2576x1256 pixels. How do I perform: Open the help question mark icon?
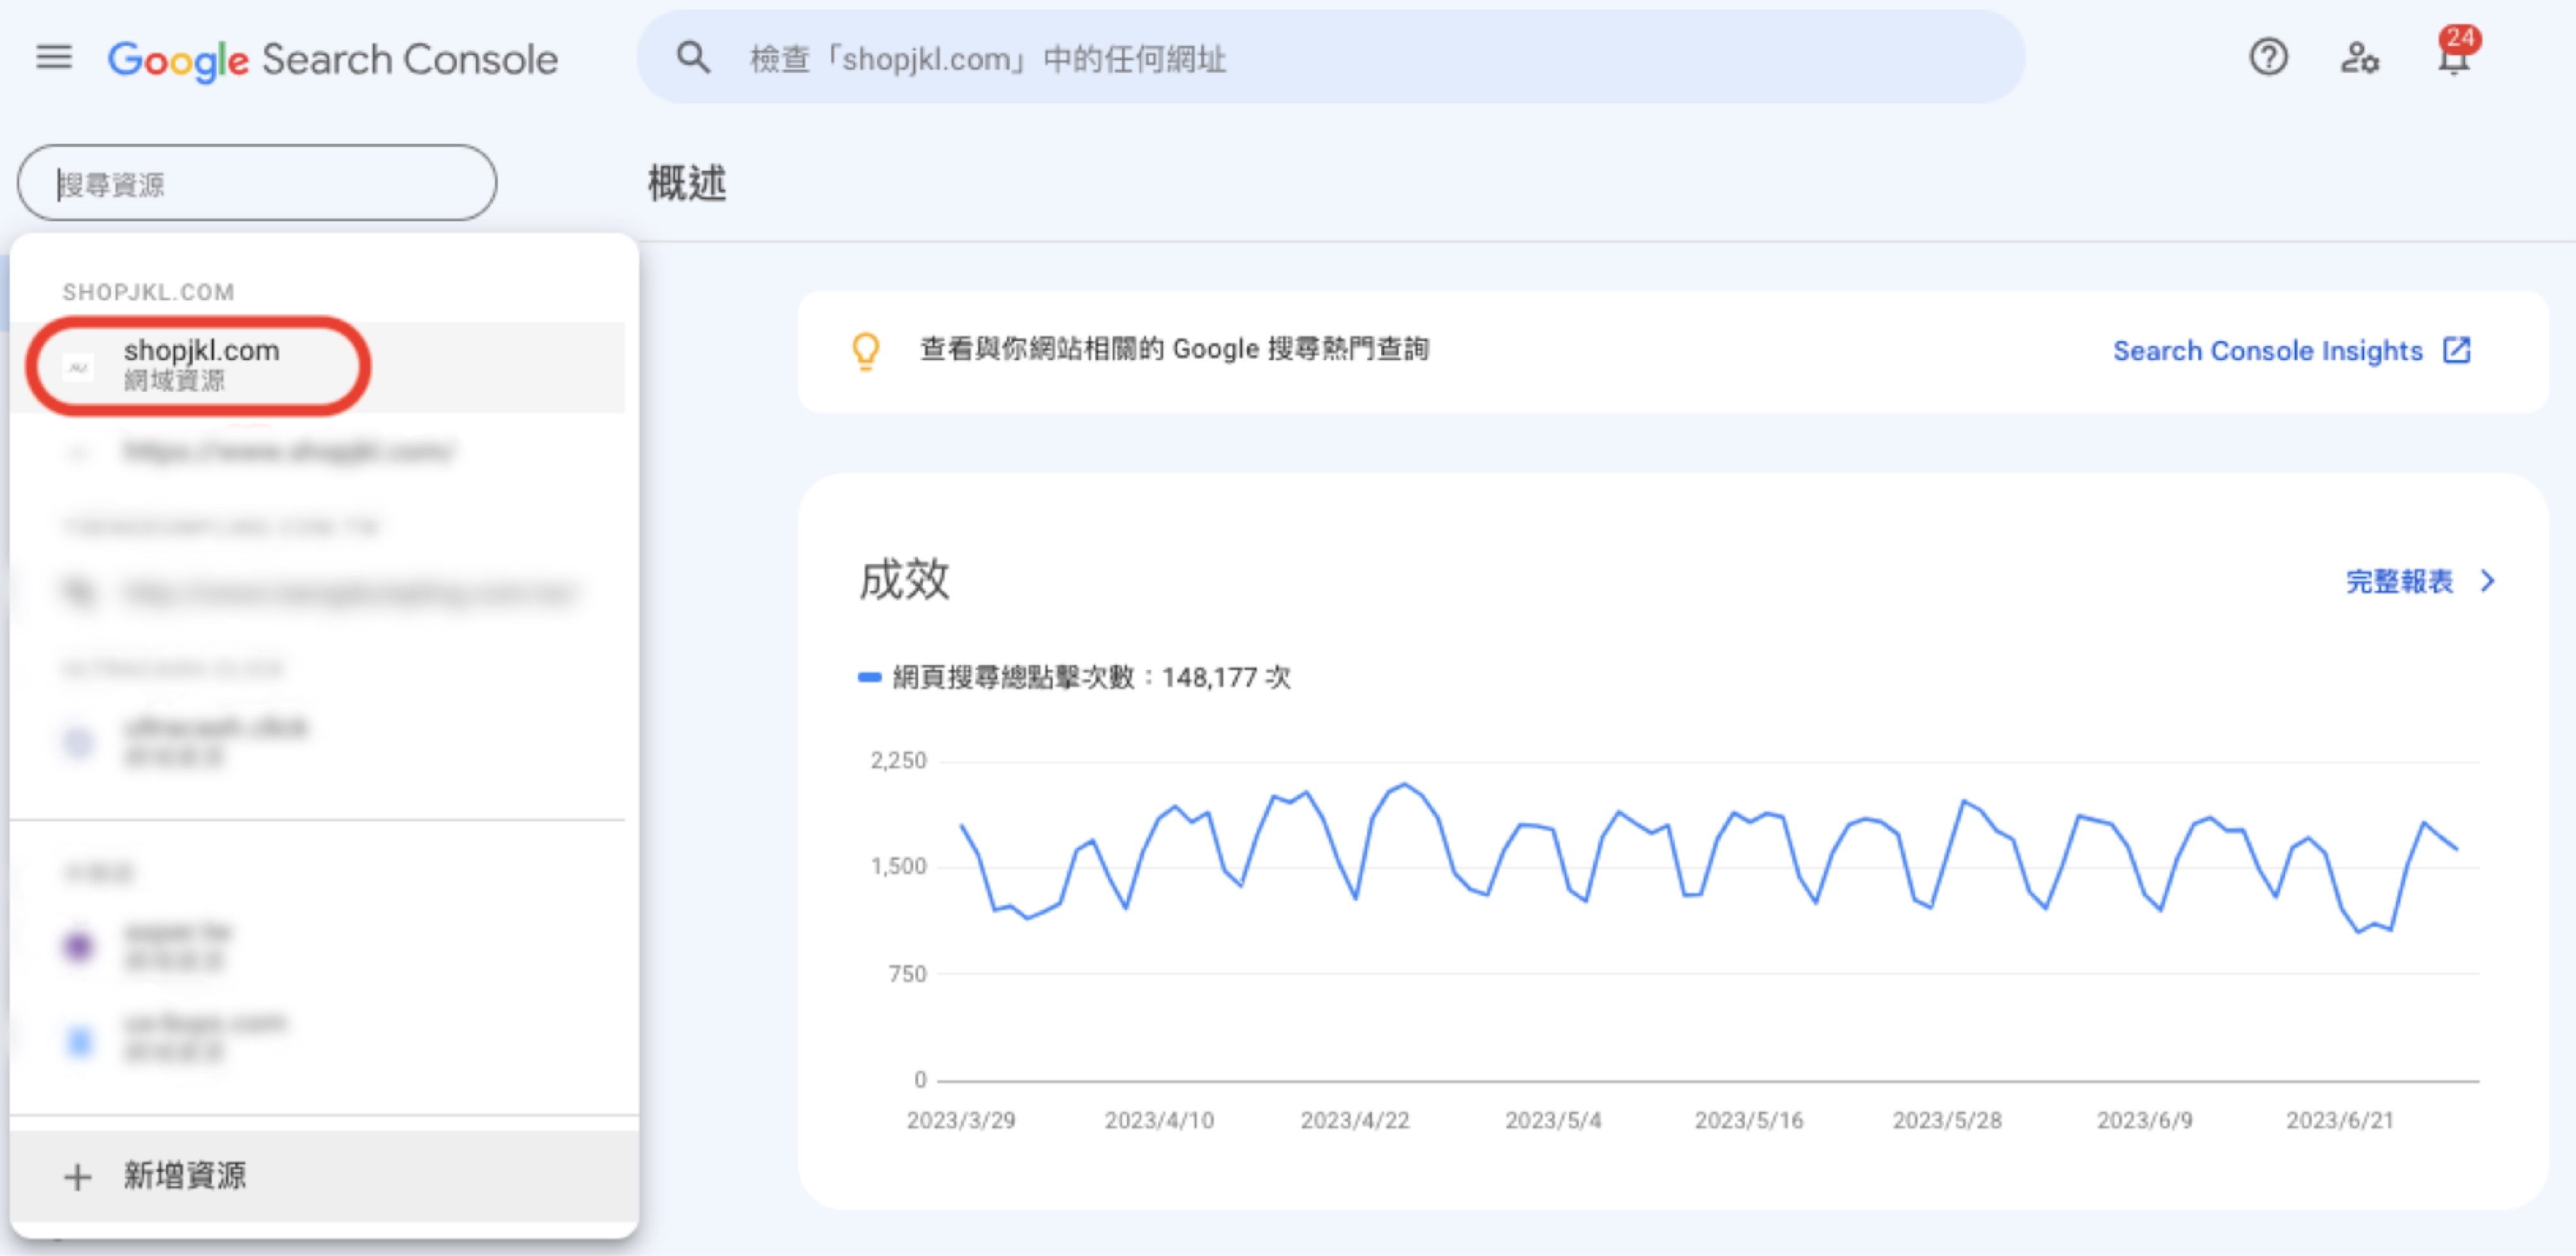2268,58
